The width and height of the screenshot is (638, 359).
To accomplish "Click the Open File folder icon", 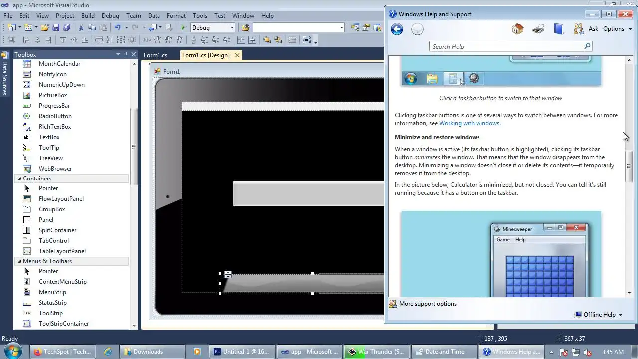I will point(44,28).
